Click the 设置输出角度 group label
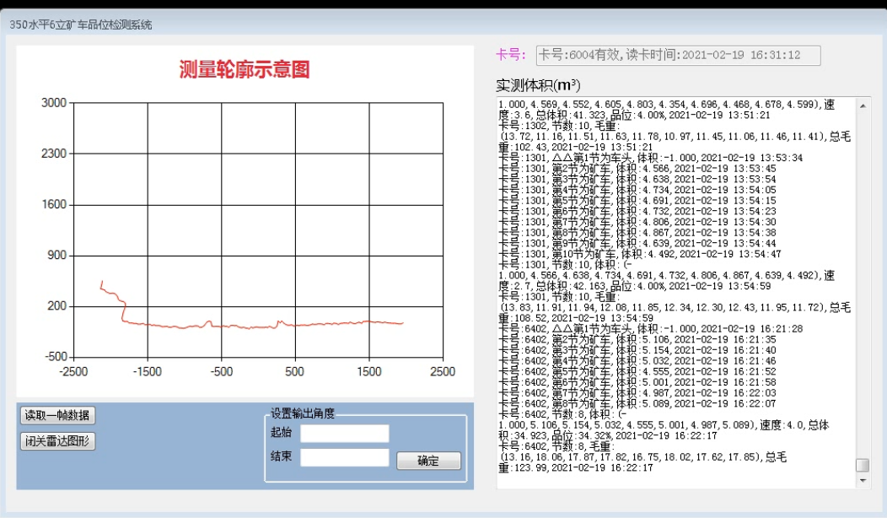Image resolution: width=887 pixels, height=518 pixels. [303, 413]
